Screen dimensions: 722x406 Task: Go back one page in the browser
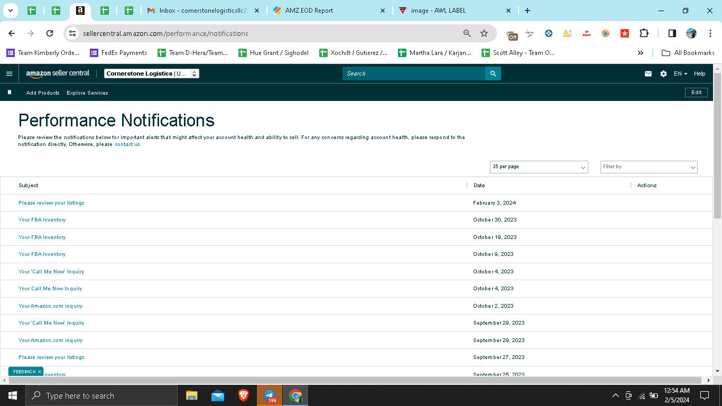(x=12, y=33)
